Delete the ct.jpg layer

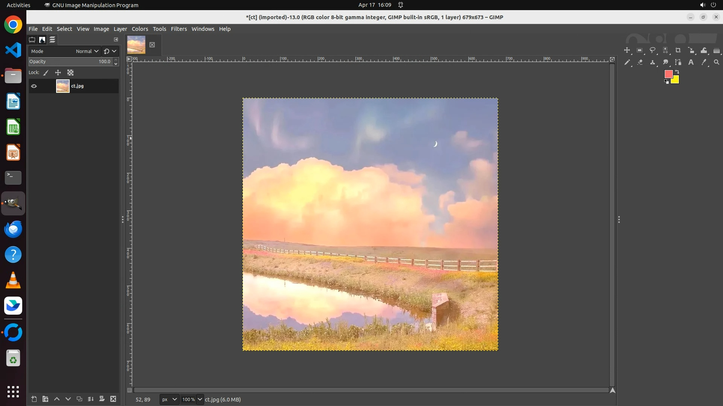(x=113, y=399)
